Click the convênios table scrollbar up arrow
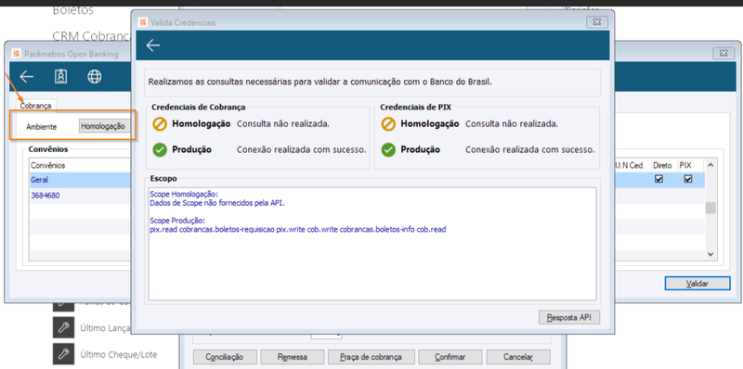 click(x=710, y=165)
